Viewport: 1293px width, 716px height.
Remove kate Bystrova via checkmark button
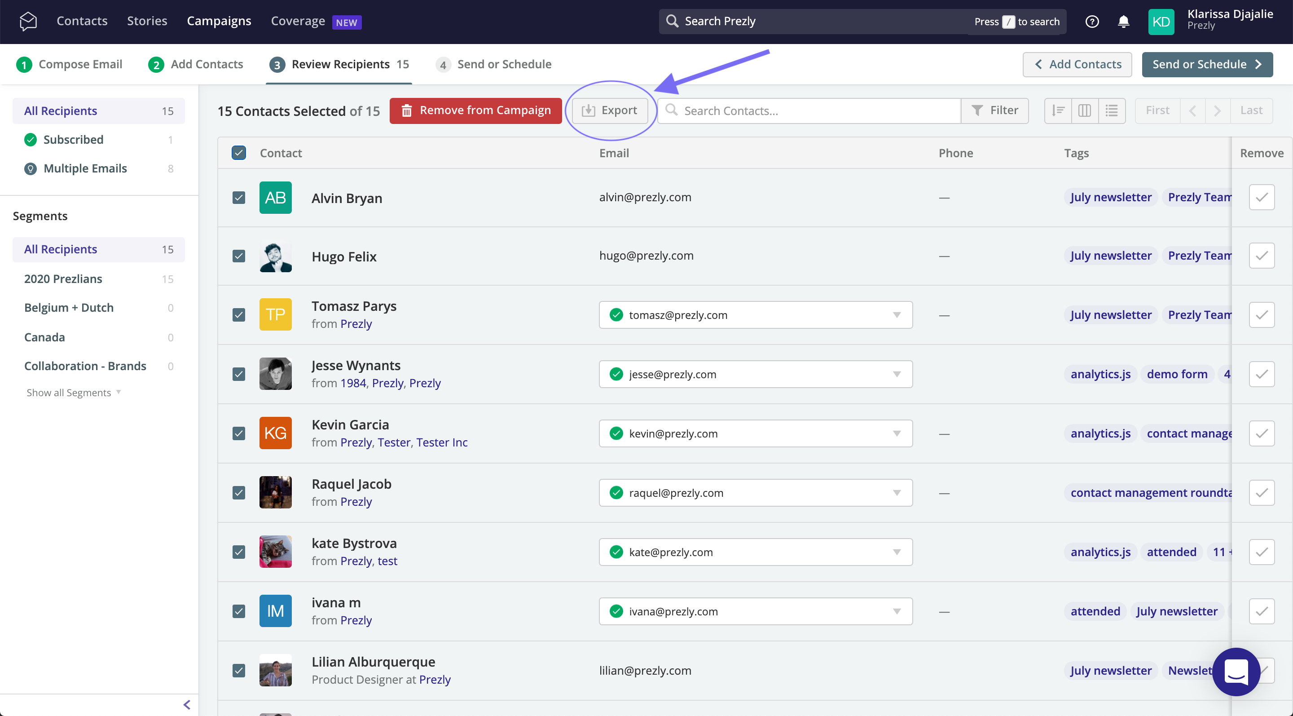coord(1262,552)
